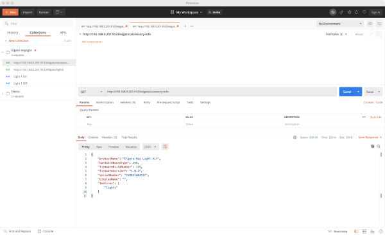Open the notifications bell
The image size is (385, 235).
click(356, 12)
